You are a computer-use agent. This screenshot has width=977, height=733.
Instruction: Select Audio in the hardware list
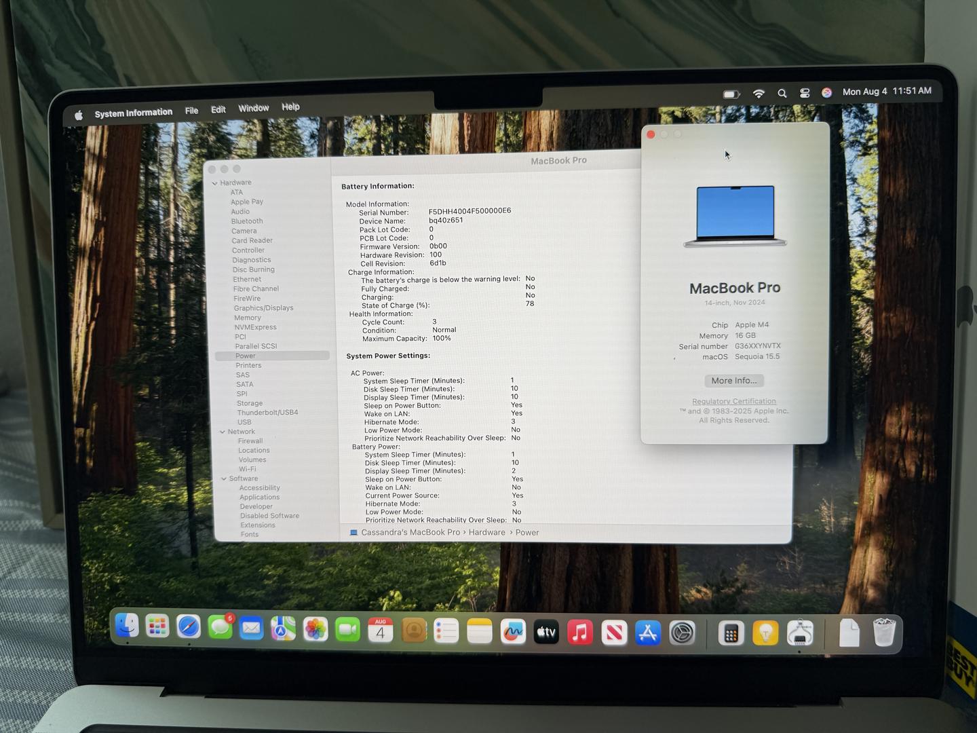(x=240, y=212)
